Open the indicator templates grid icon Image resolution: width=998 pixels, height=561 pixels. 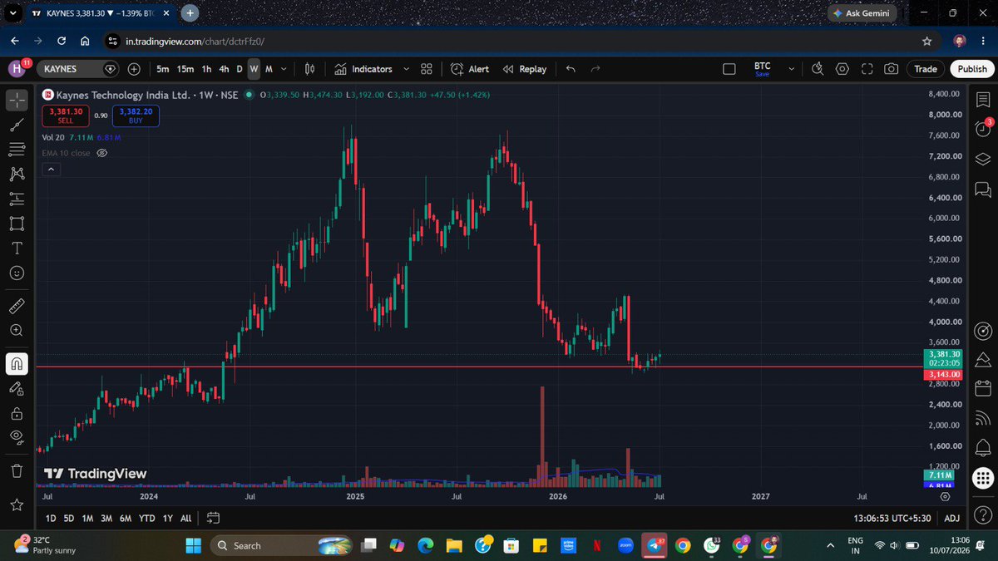click(427, 69)
